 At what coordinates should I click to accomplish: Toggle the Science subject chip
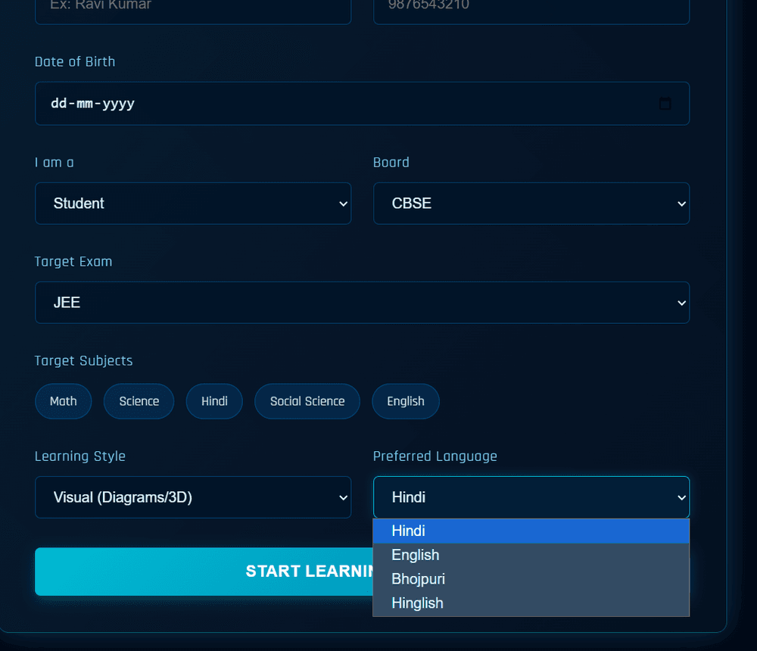pos(139,401)
